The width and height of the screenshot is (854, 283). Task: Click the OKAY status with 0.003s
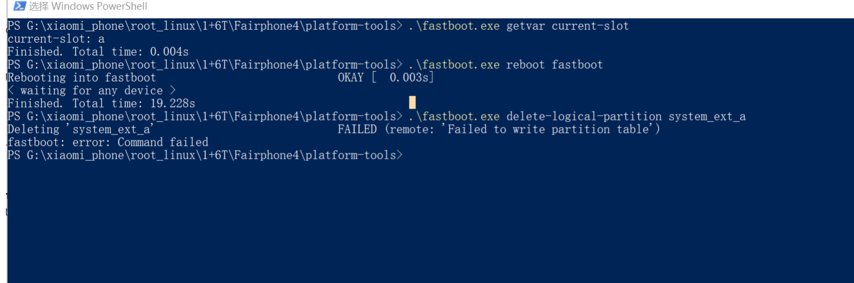point(386,78)
